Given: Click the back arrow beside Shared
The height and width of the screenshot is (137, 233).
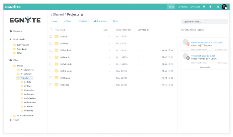Looking at the screenshot, I should [51, 15].
